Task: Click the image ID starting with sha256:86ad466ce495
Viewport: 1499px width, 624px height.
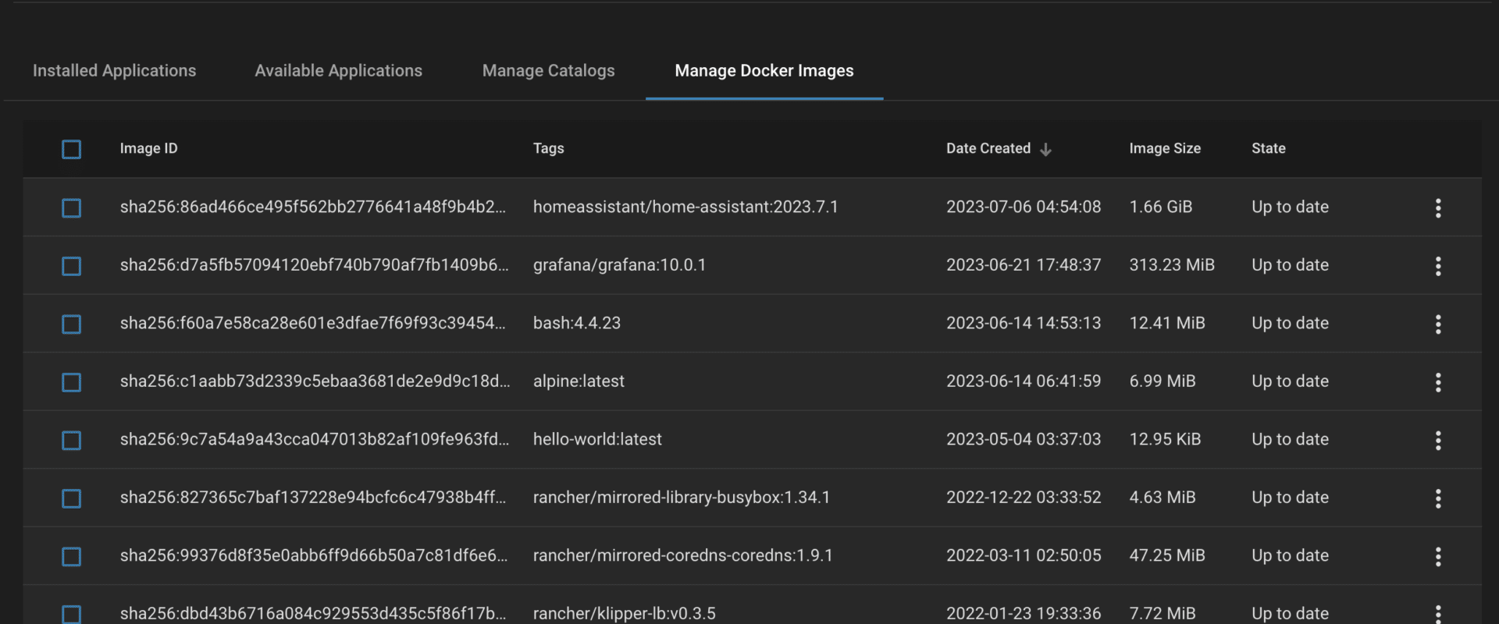Action: [312, 207]
